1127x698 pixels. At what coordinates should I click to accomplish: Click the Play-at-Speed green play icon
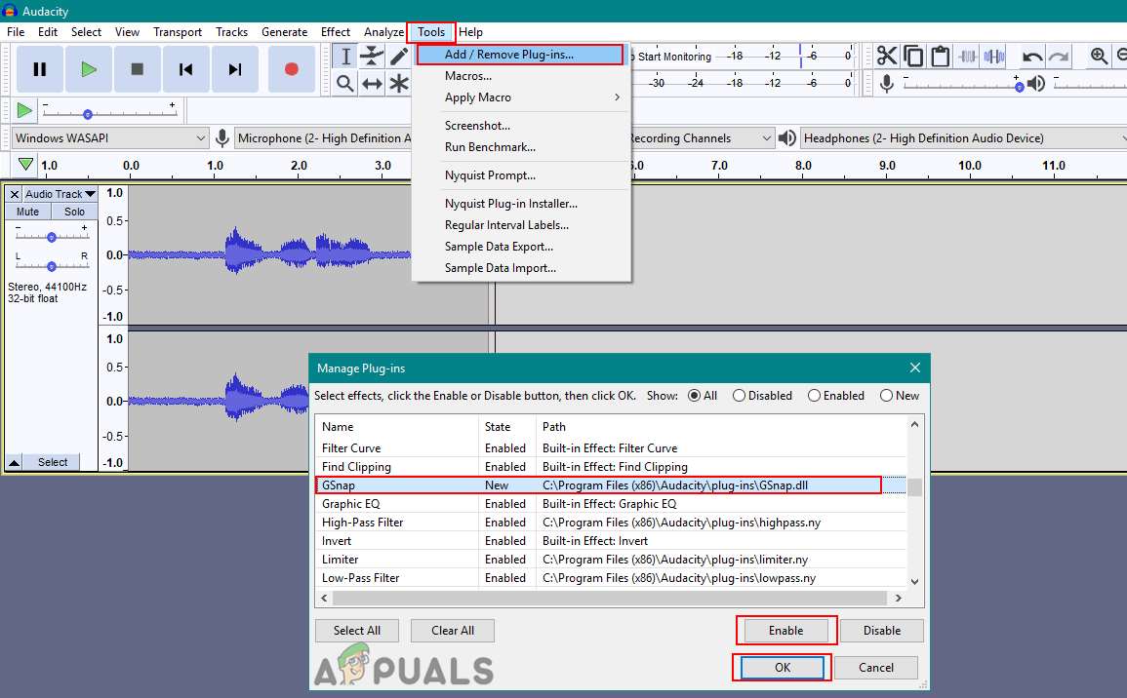coord(24,110)
